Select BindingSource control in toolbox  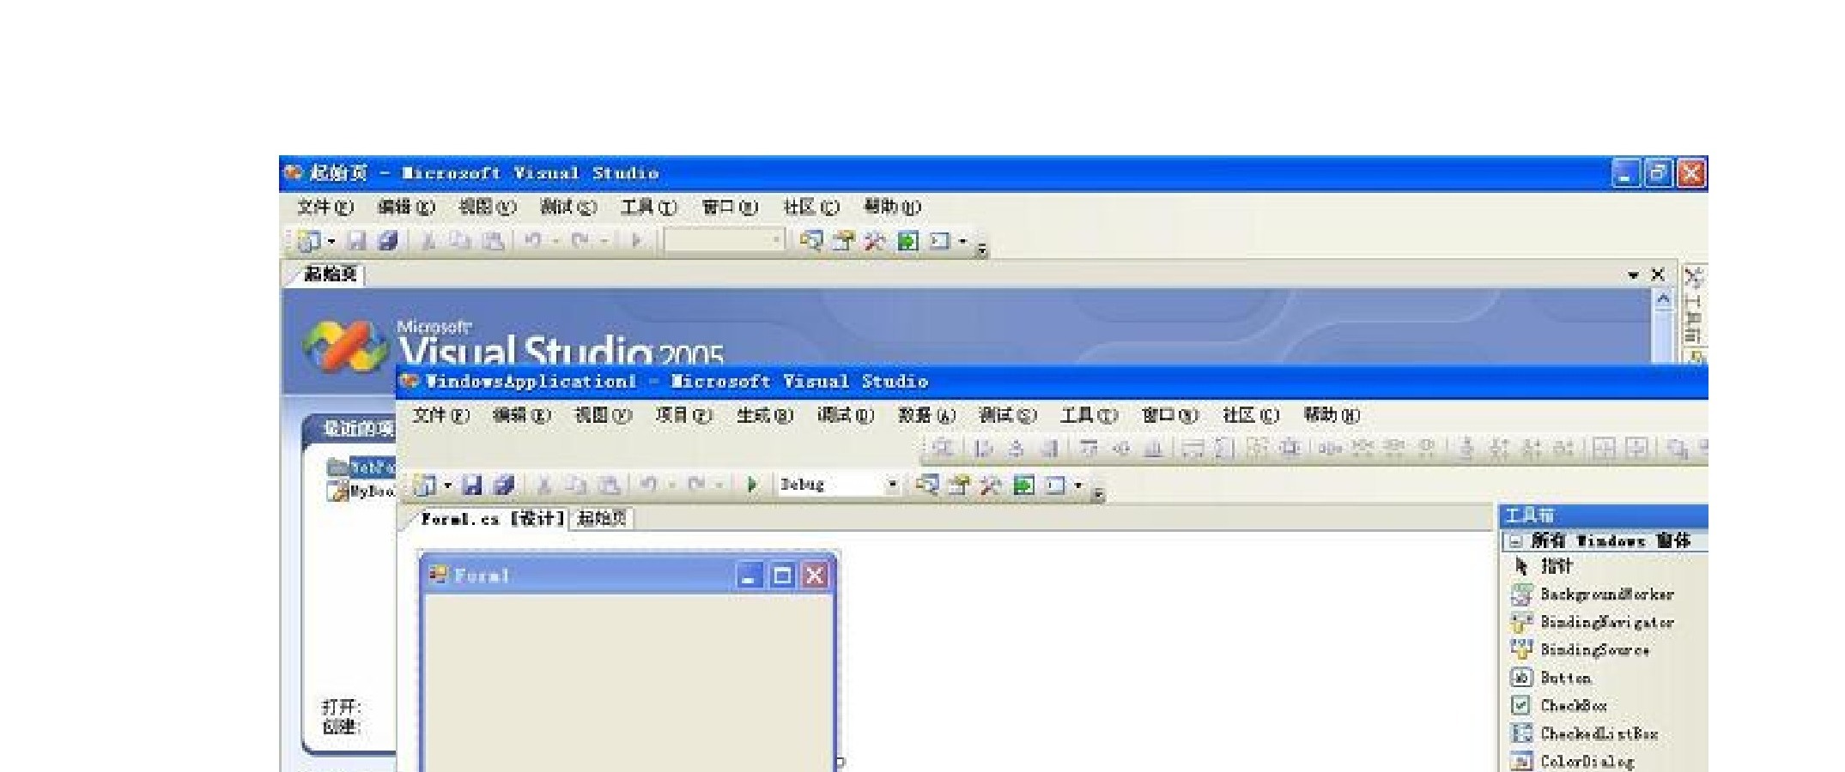pos(1582,649)
